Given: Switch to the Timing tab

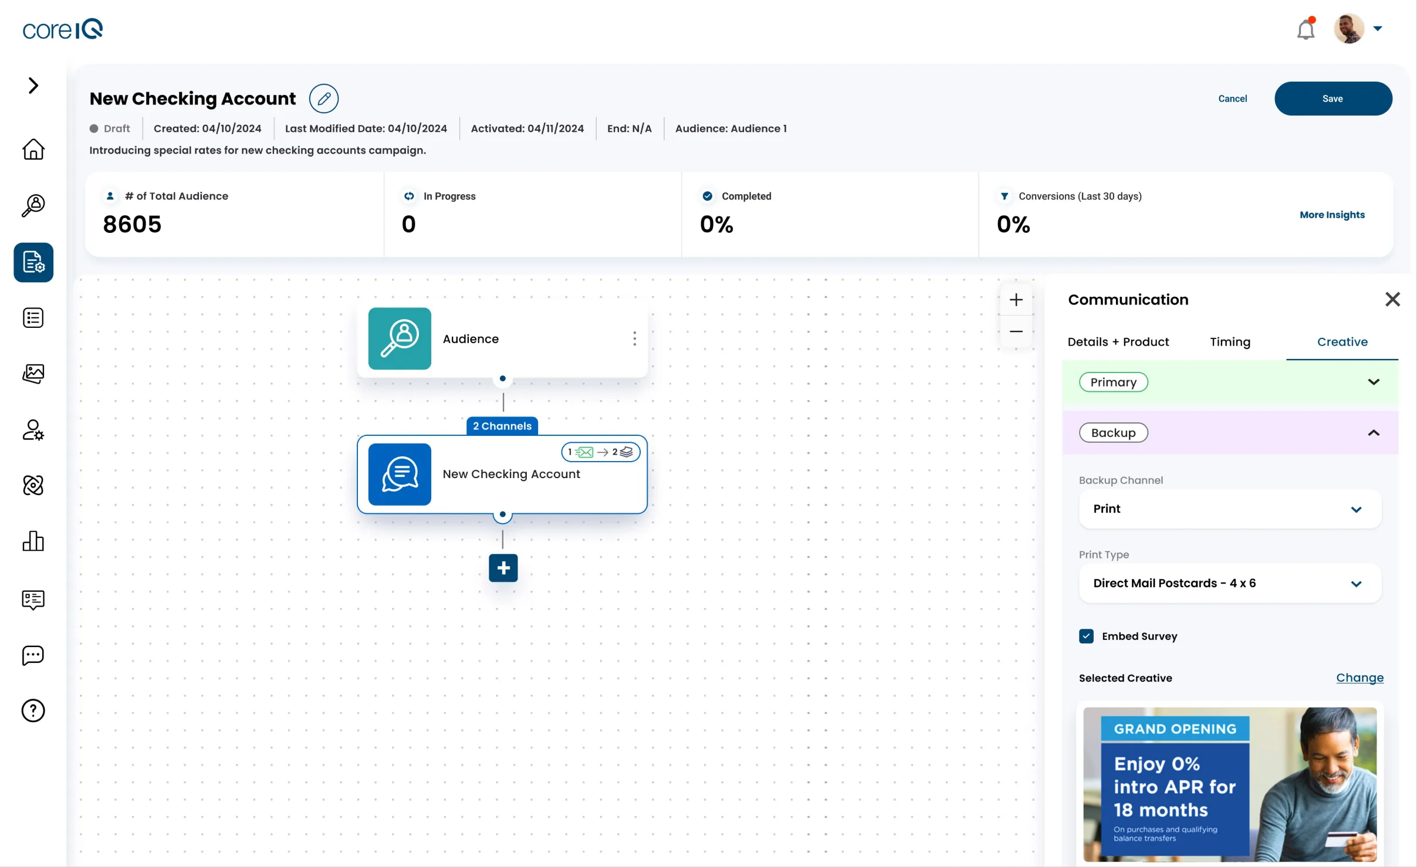Looking at the screenshot, I should pos(1230,342).
